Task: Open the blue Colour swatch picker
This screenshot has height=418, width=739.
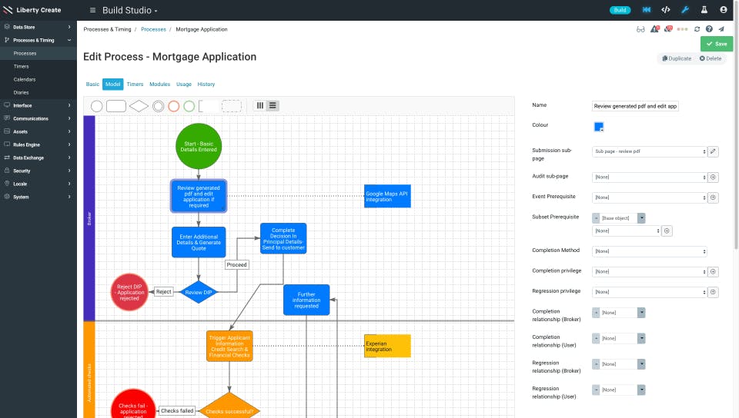Action: (599, 127)
